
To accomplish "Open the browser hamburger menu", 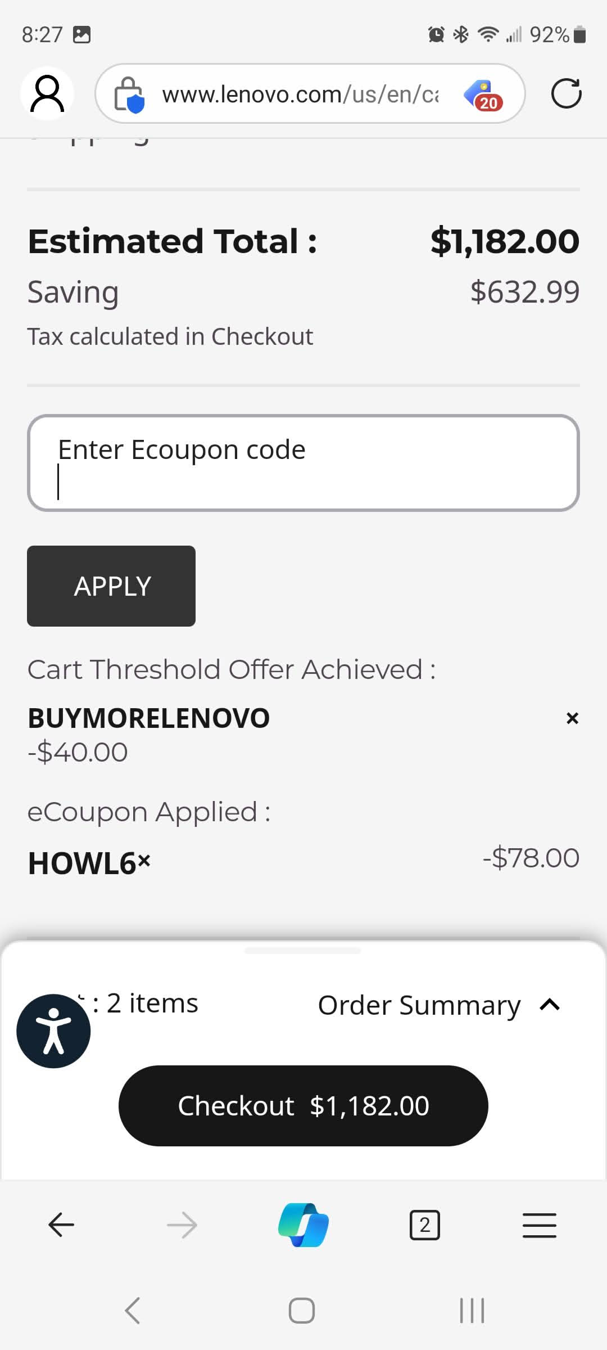I will pyautogui.click(x=539, y=1225).
